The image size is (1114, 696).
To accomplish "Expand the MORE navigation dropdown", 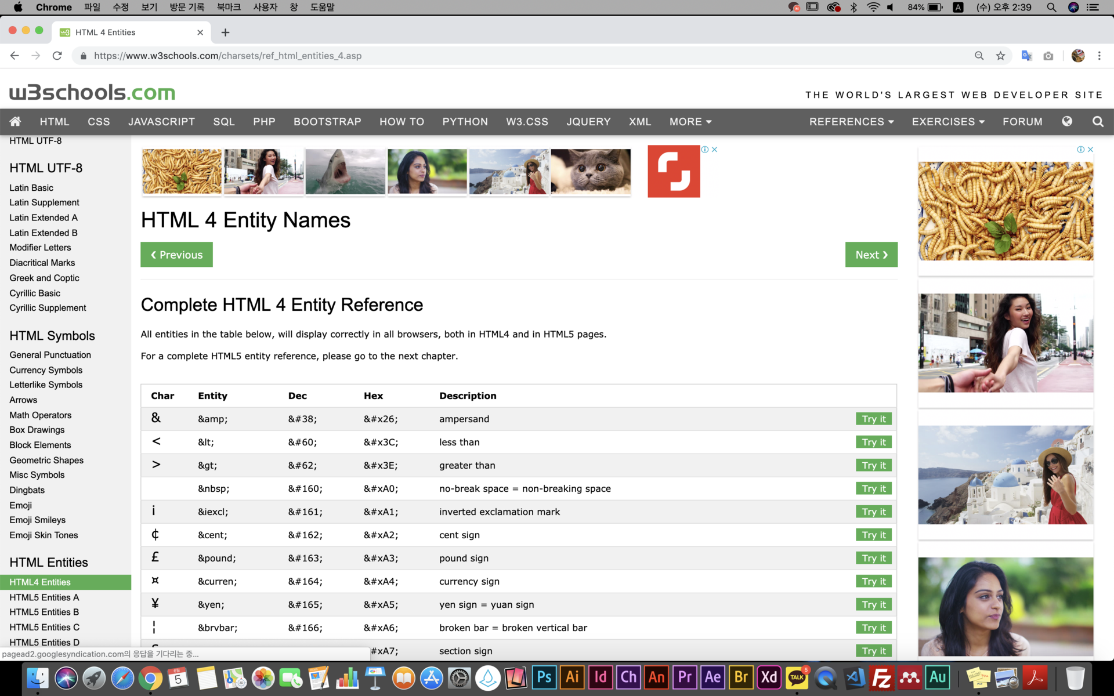I will 690,122.
